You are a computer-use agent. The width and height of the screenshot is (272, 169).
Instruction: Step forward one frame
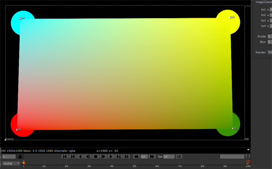click(x=103, y=156)
